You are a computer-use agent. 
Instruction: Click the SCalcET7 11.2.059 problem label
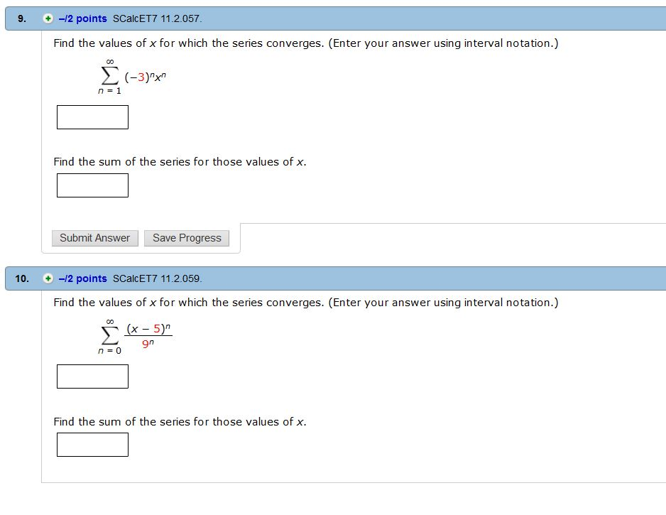(x=158, y=278)
